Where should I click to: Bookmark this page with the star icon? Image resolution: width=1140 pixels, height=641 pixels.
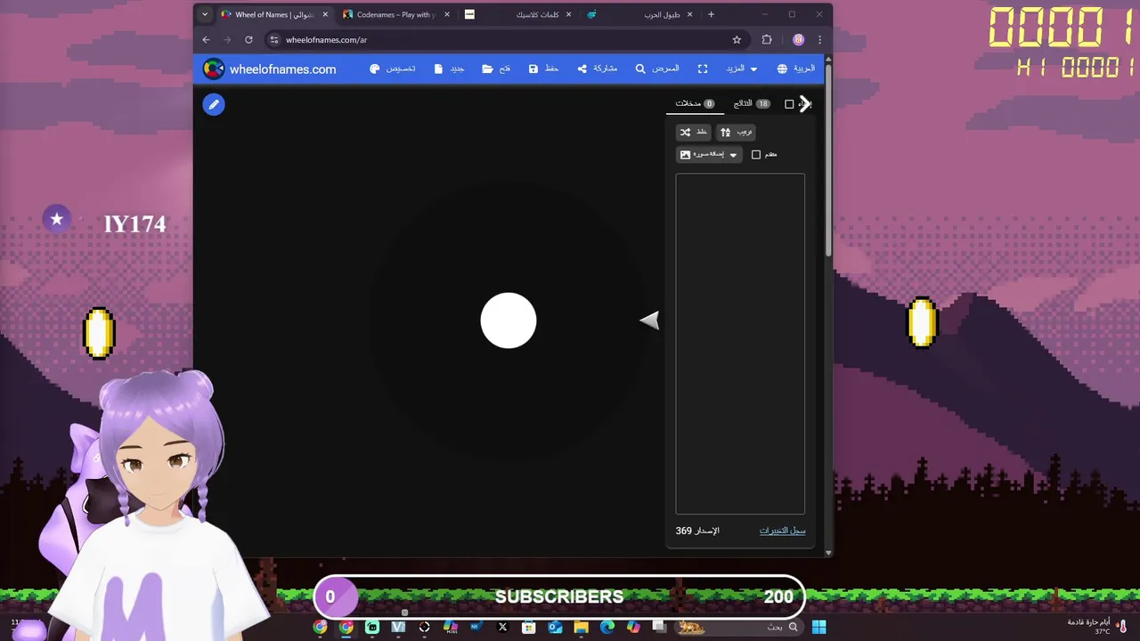(x=737, y=40)
